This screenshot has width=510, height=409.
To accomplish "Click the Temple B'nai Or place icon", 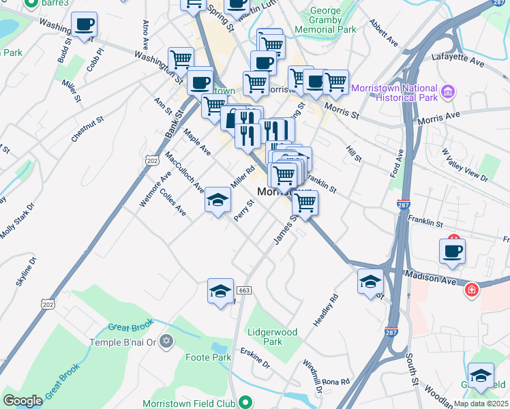I will (166, 342).
